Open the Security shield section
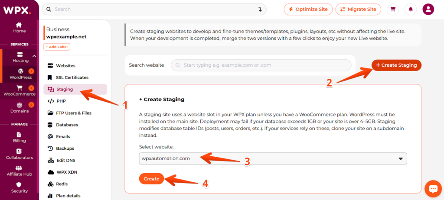Screen dimensions: 444x200 point(19,187)
